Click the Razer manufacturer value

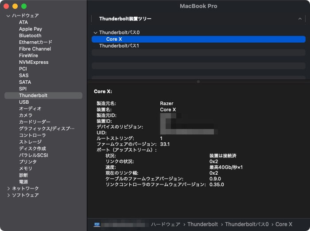[x=167, y=103]
